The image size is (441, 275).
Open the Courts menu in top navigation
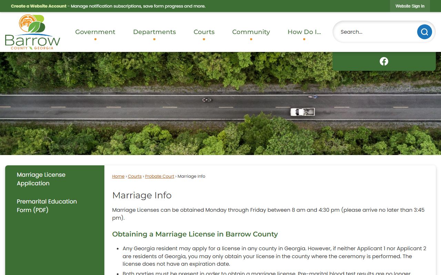(204, 32)
